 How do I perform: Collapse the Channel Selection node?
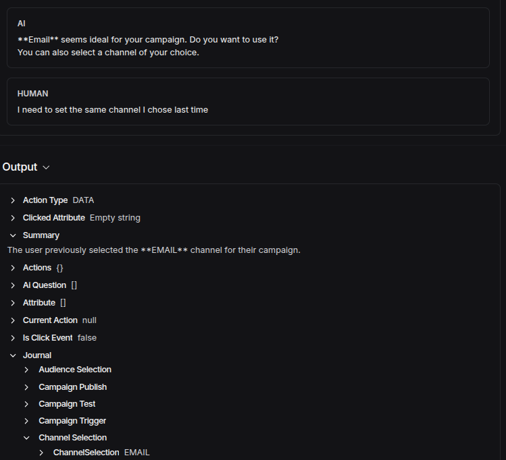(26, 438)
